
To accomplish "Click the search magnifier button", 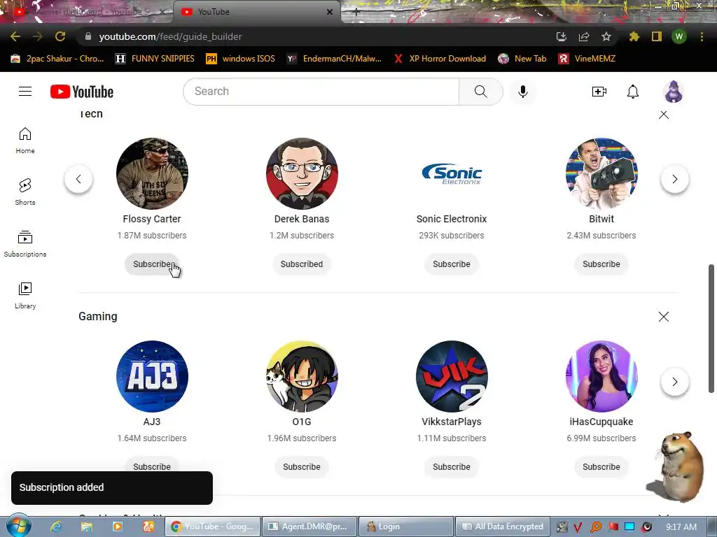I will pos(480,92).
